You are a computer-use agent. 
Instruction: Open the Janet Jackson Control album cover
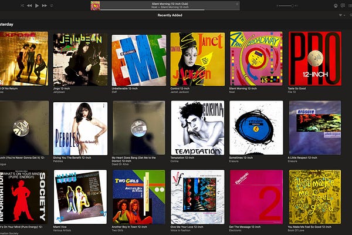pos(198,59)
